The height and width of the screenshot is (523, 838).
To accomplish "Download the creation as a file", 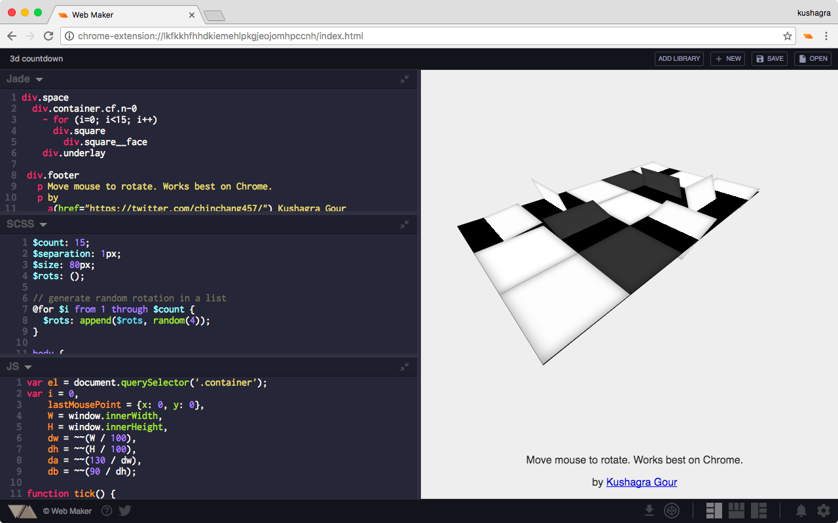I will 649,511.
